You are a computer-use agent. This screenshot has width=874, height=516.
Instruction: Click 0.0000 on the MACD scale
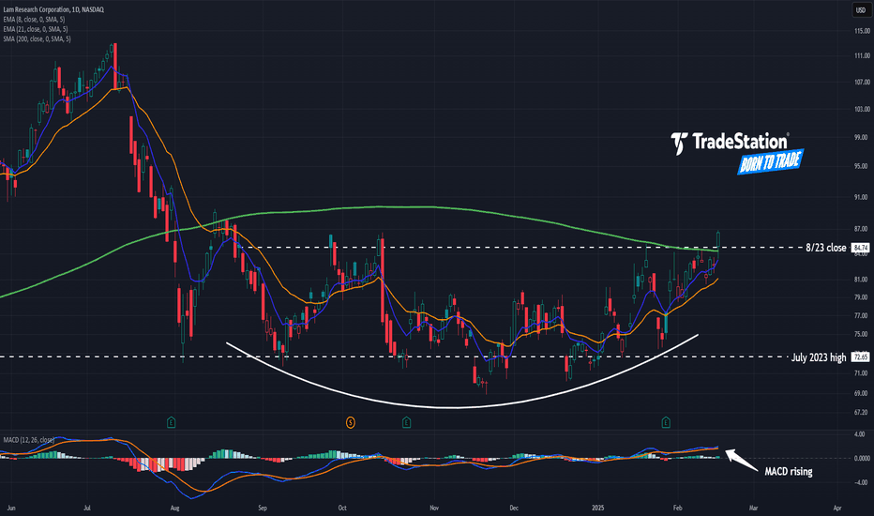click(x=862, y=458)
